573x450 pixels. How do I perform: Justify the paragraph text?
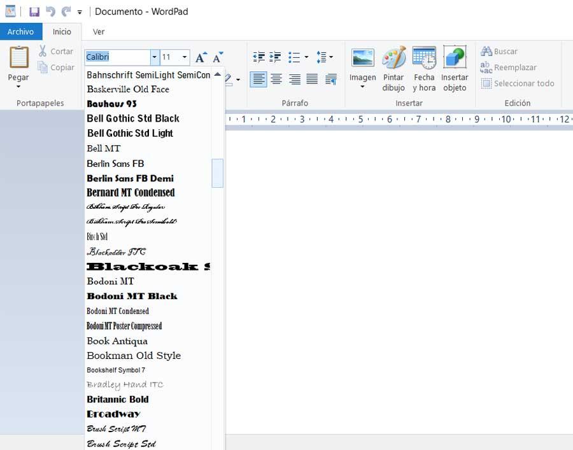[312, 79]
